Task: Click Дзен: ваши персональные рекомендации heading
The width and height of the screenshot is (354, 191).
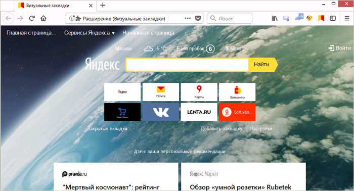Action: pos(180,152)
